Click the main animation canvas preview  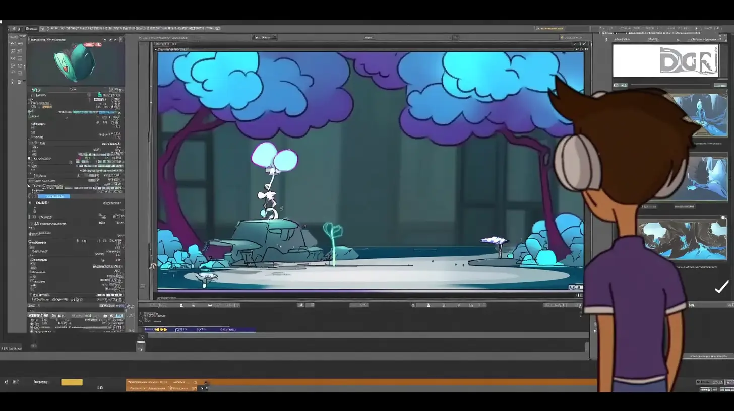coord(371,171)
